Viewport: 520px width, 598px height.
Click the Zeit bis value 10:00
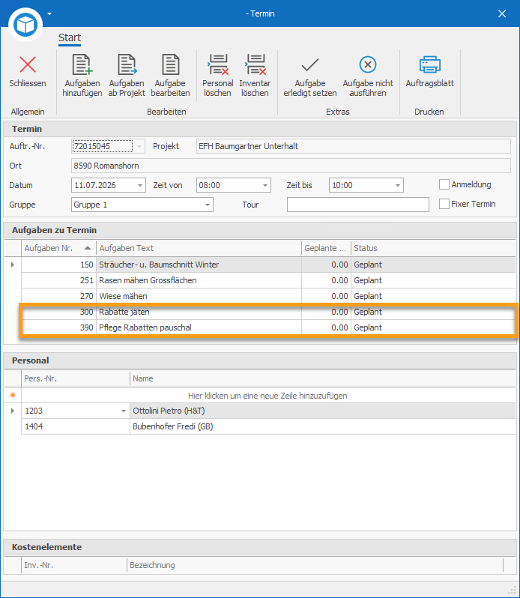[x=342, y=185]
